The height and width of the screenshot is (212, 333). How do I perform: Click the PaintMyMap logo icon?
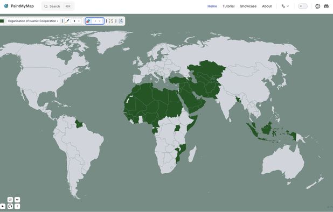[6, 6]
